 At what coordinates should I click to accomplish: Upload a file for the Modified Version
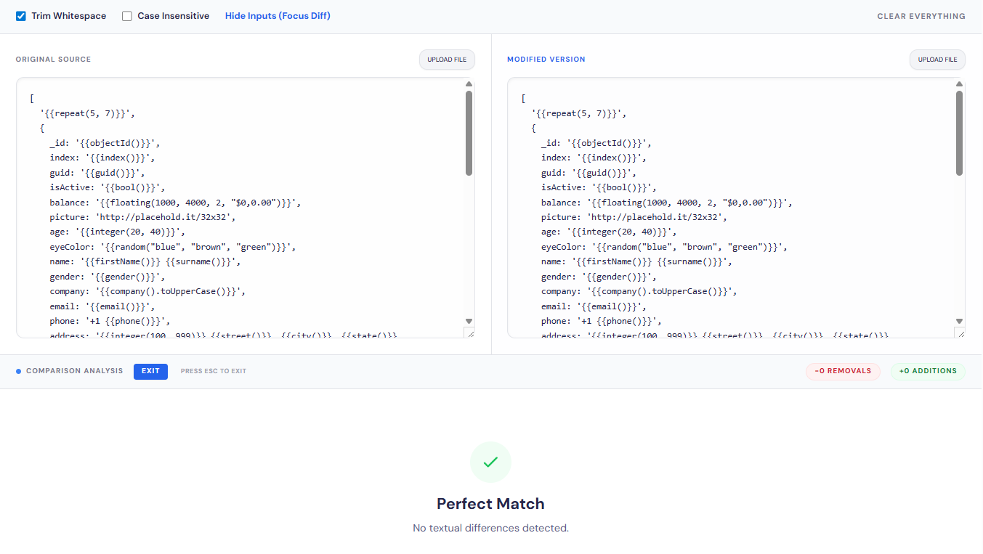[937, 60]
